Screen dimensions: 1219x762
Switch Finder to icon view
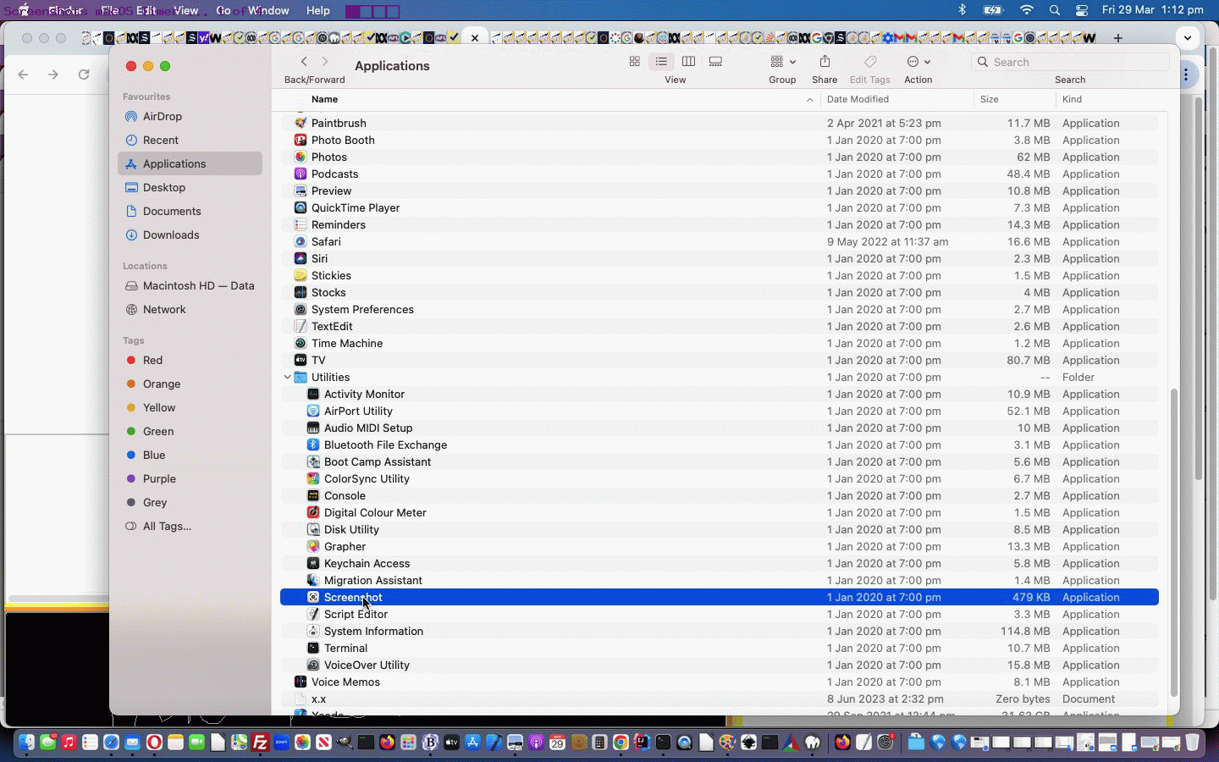coord(634,62)
